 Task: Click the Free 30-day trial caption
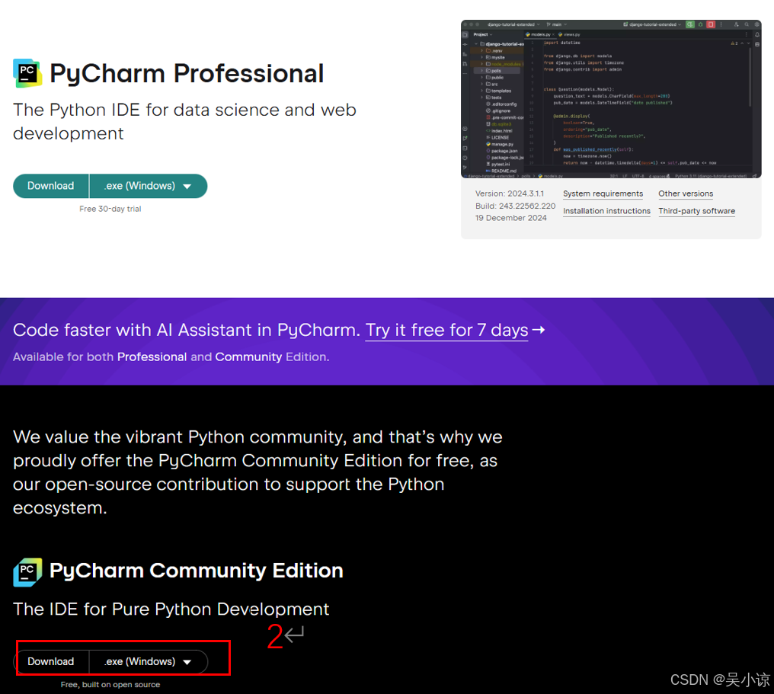(x=110, y=209)
